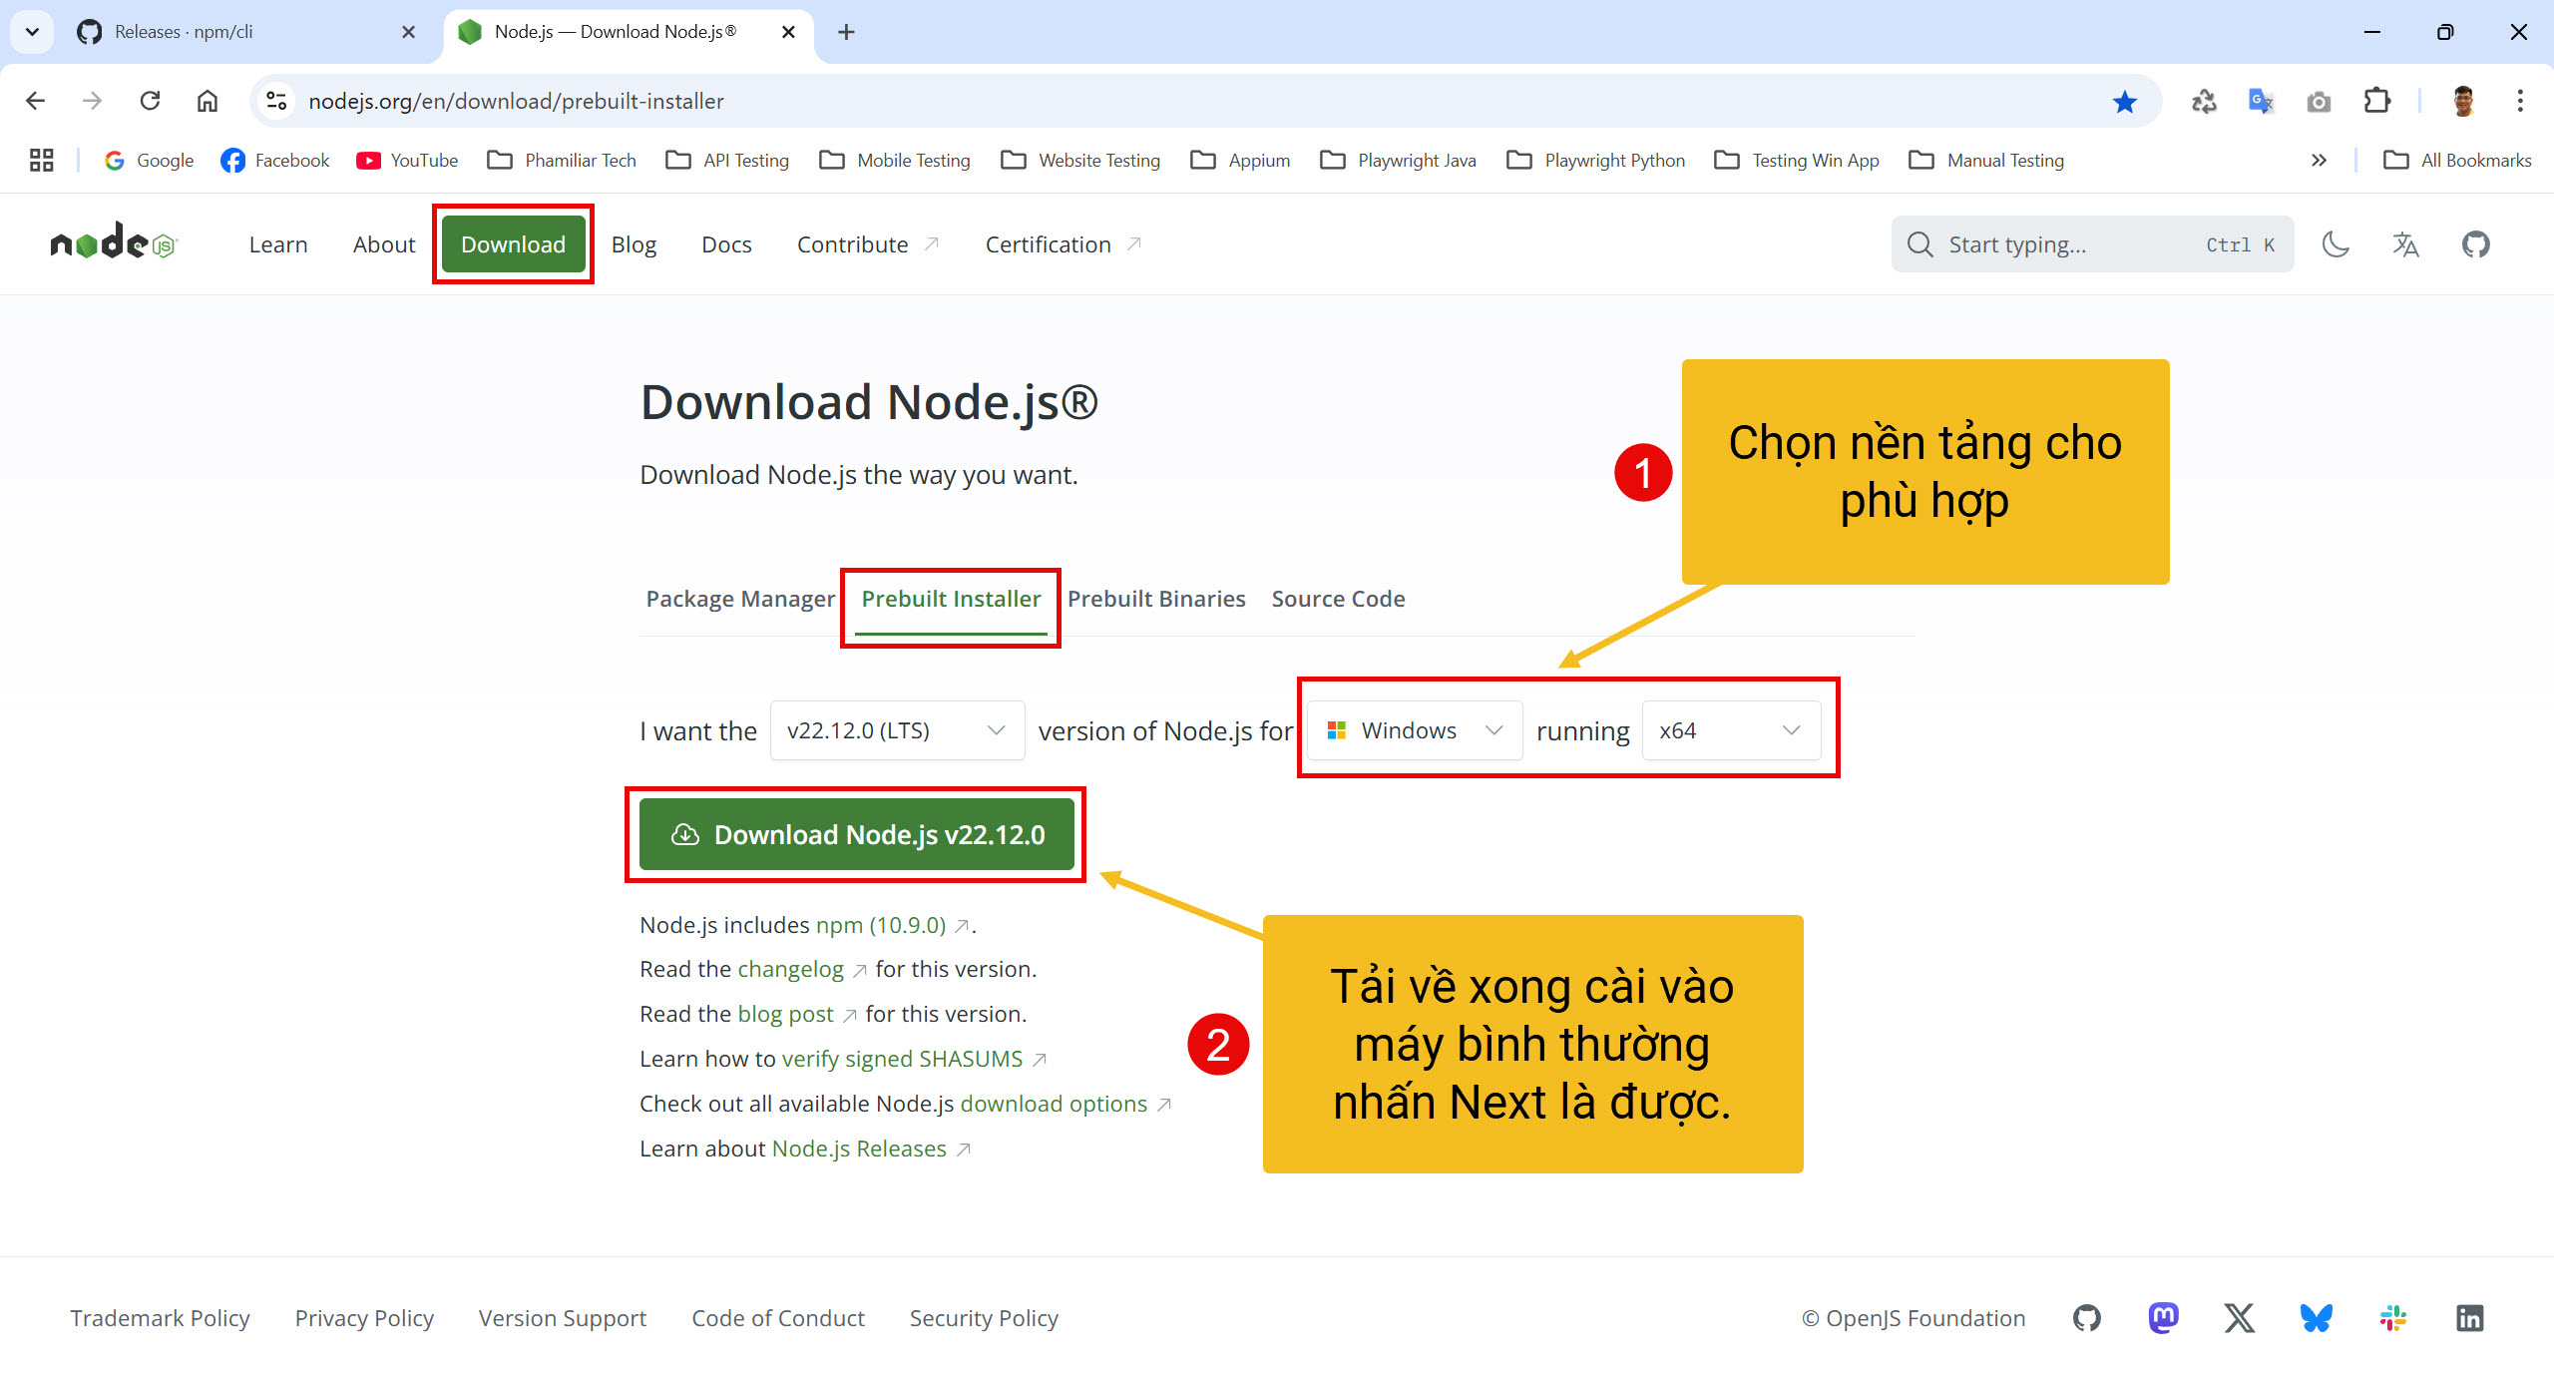Viewport: 2554px width, 1377px height.
Task: Open the Certification nav link
Action: click(x=1064, y=244)
